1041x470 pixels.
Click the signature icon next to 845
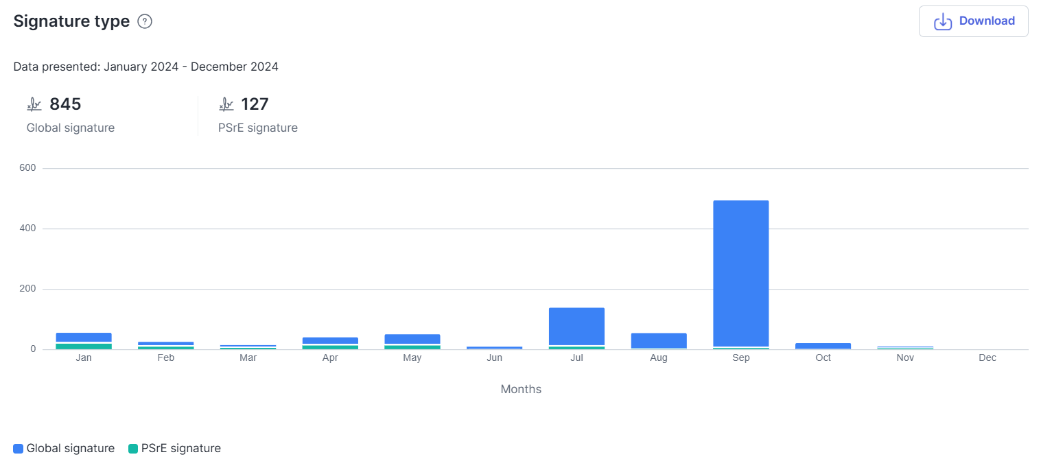(34, 104)
